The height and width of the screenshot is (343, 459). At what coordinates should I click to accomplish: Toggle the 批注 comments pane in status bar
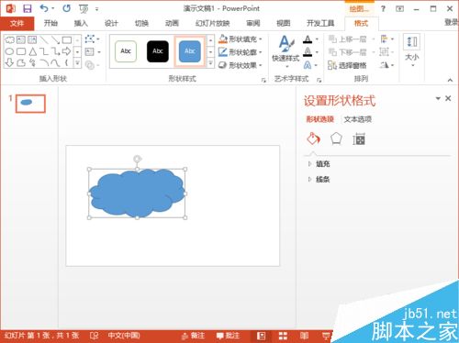point(228,336)
